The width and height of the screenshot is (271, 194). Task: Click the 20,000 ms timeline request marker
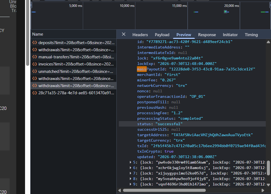(225, 12)
